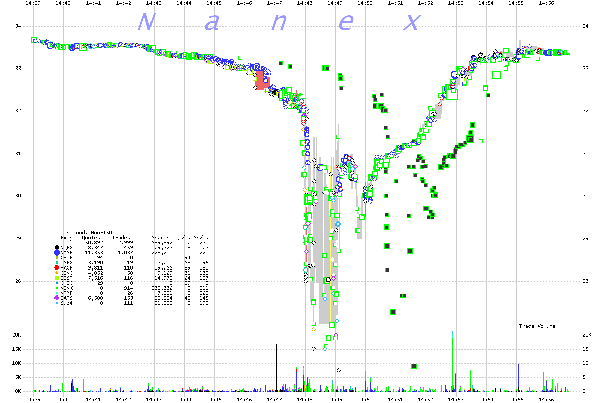The width and height of the screenshot is (604, 403).
Task: Click the black NQEX legend marker
Action: tap(57, 247)
